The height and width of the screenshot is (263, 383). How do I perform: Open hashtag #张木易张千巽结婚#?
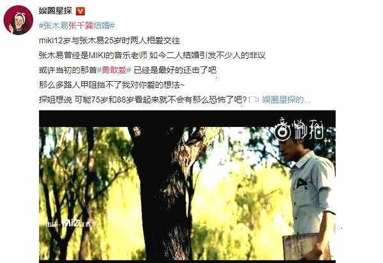click(77, 26)
